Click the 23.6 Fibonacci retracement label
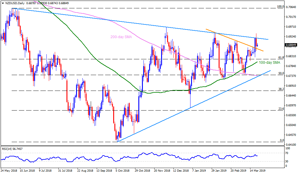298x174 pixels. point(281,108)
